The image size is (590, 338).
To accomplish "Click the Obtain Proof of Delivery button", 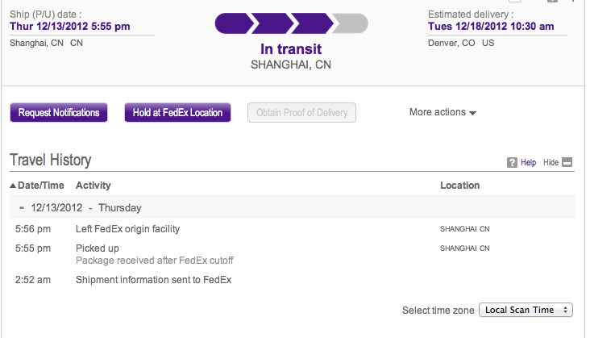I will pyautogui.click(x=301, y=113).
